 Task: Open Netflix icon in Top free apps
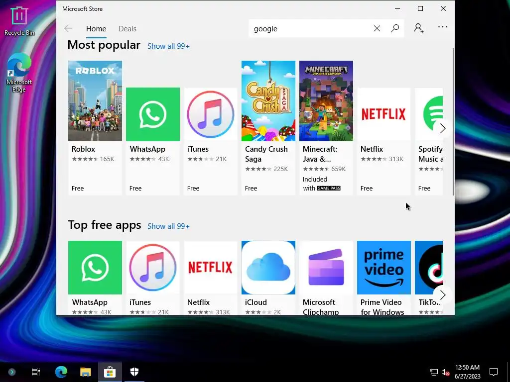coord(211,268)
